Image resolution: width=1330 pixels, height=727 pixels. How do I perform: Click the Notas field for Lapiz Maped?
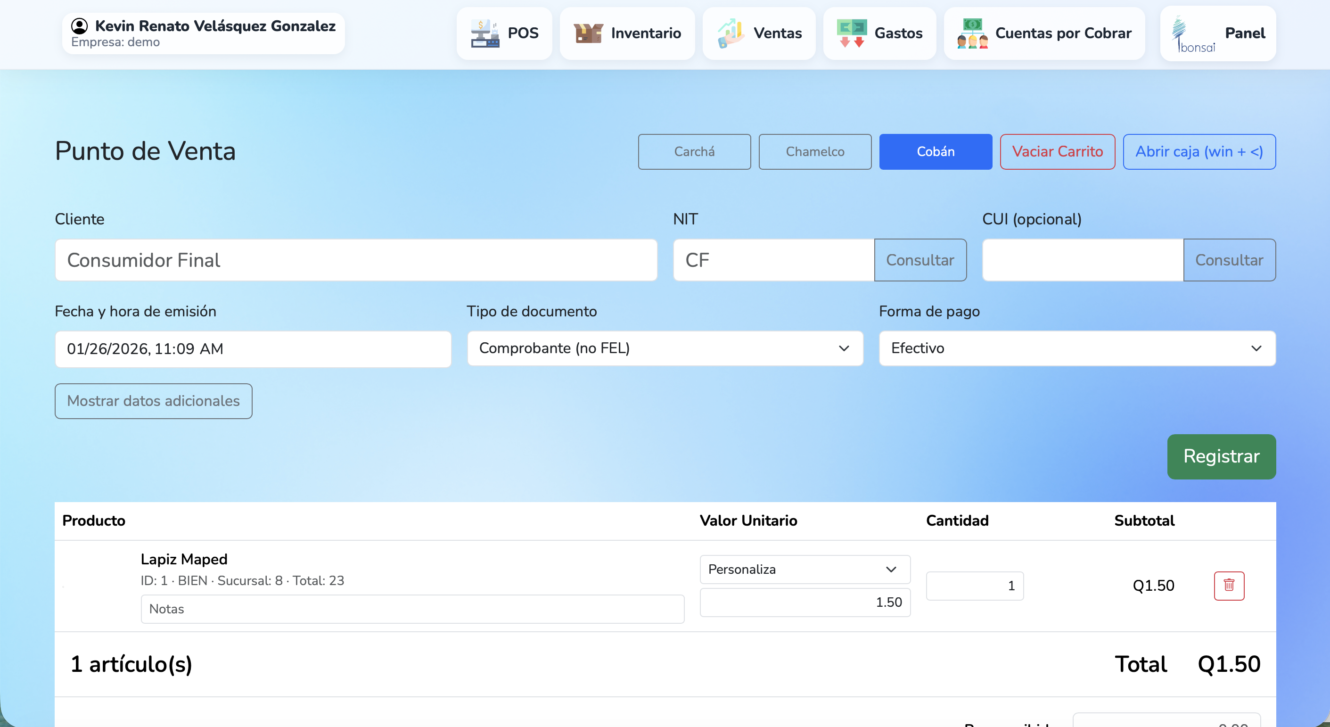[x=412, y=609]
